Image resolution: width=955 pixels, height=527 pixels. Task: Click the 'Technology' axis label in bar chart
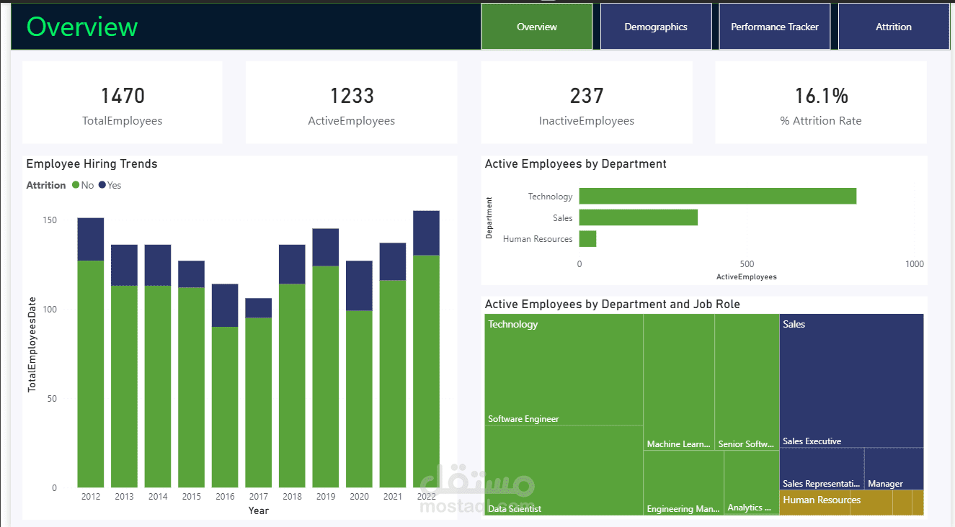tap(550, 197)
